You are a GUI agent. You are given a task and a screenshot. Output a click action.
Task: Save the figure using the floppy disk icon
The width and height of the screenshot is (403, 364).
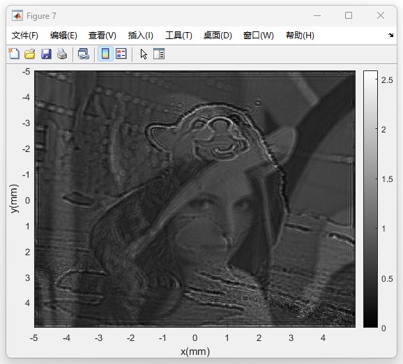46,54
